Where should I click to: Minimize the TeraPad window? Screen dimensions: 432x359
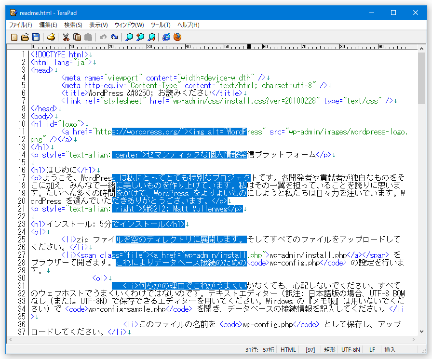(372, 13)
